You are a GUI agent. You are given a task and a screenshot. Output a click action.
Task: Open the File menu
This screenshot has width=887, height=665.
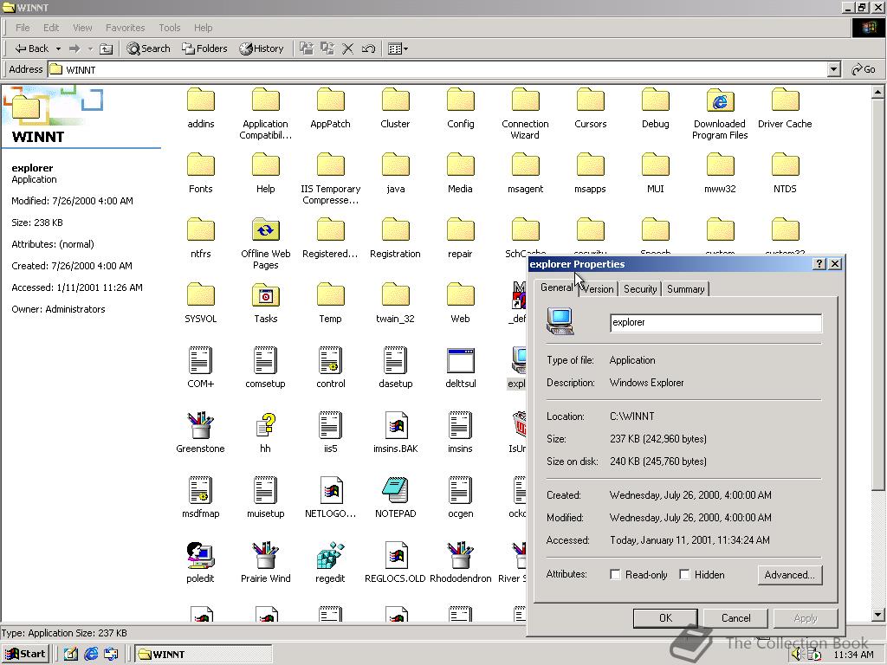click(x=23, y=28)
